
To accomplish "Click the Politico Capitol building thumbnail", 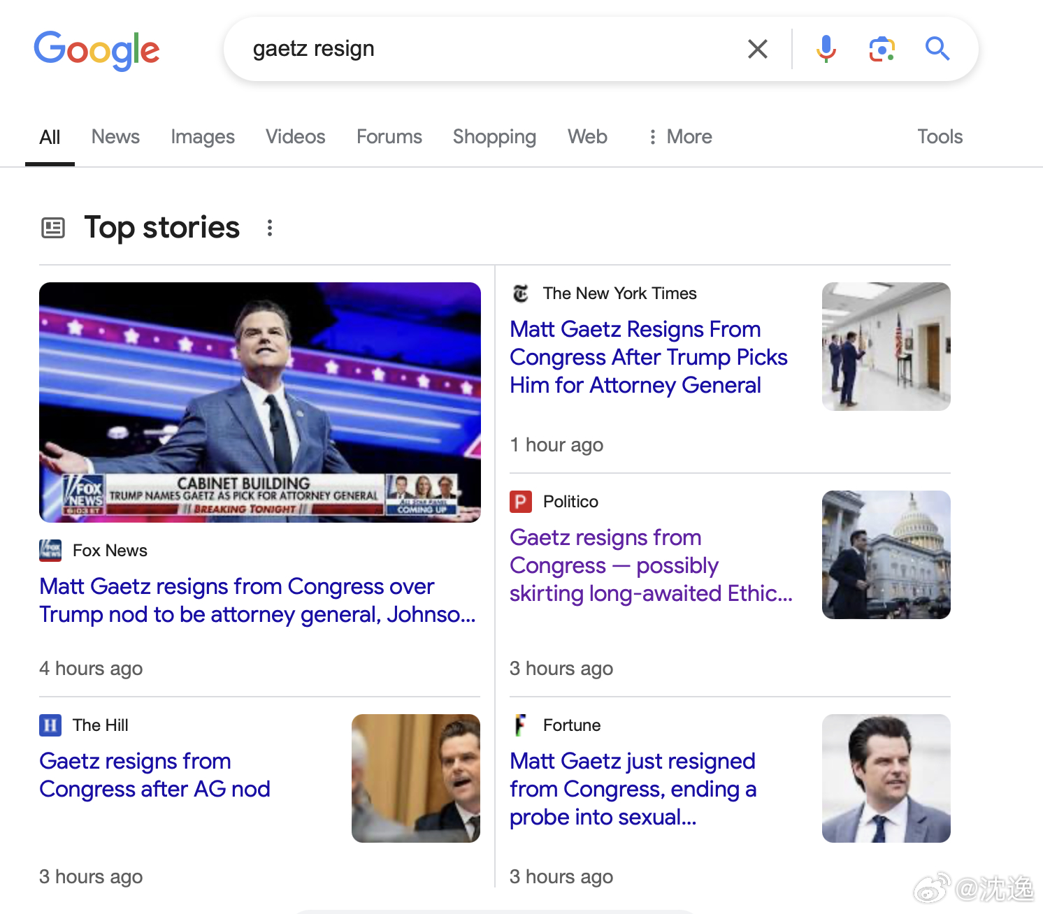I will (886, 555).
